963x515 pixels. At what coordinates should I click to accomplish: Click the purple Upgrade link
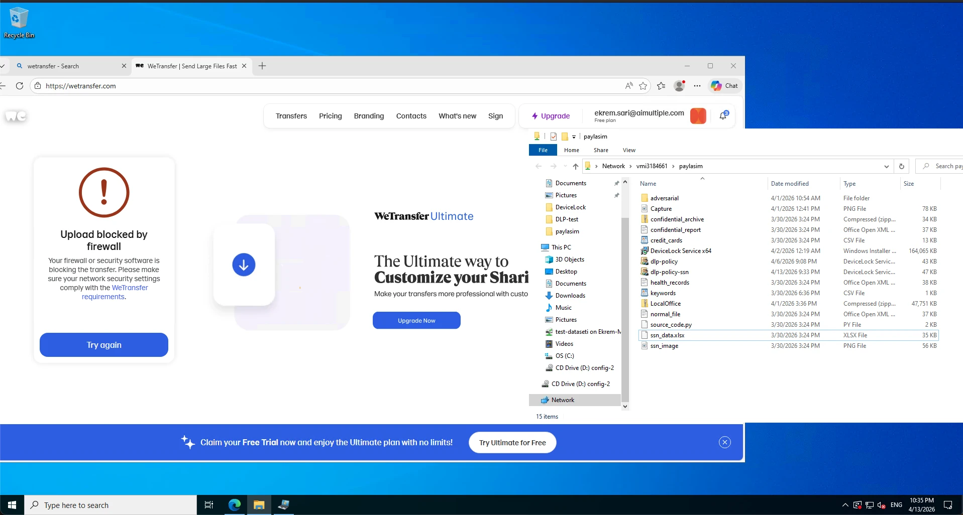[551, 116]
